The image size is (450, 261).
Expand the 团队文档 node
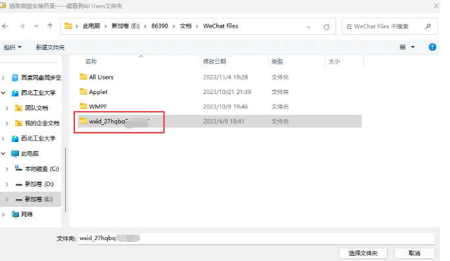coord(7,108)
